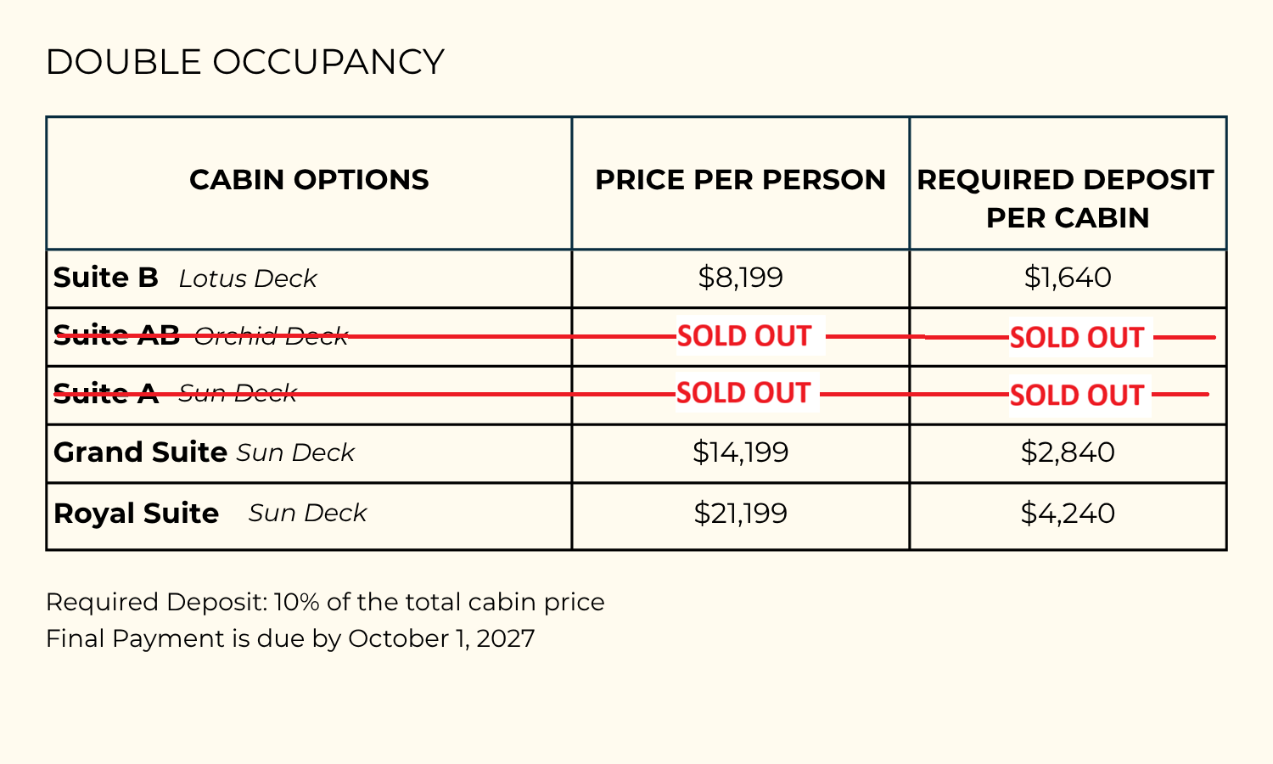The width and height of the screenshot is (1273, 764).
Task: Click the $8,199 price cell
Action: click(740, 278)
